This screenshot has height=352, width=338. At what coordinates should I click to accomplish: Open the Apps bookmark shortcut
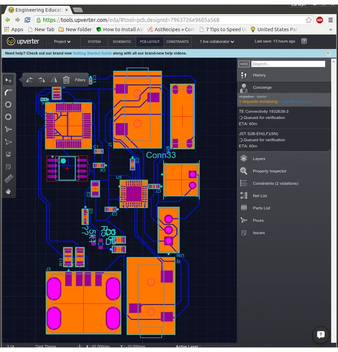[13, 30]
